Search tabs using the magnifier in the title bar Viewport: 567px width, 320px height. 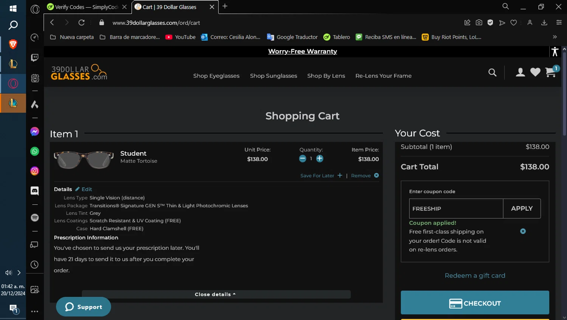tap(505, 6)
